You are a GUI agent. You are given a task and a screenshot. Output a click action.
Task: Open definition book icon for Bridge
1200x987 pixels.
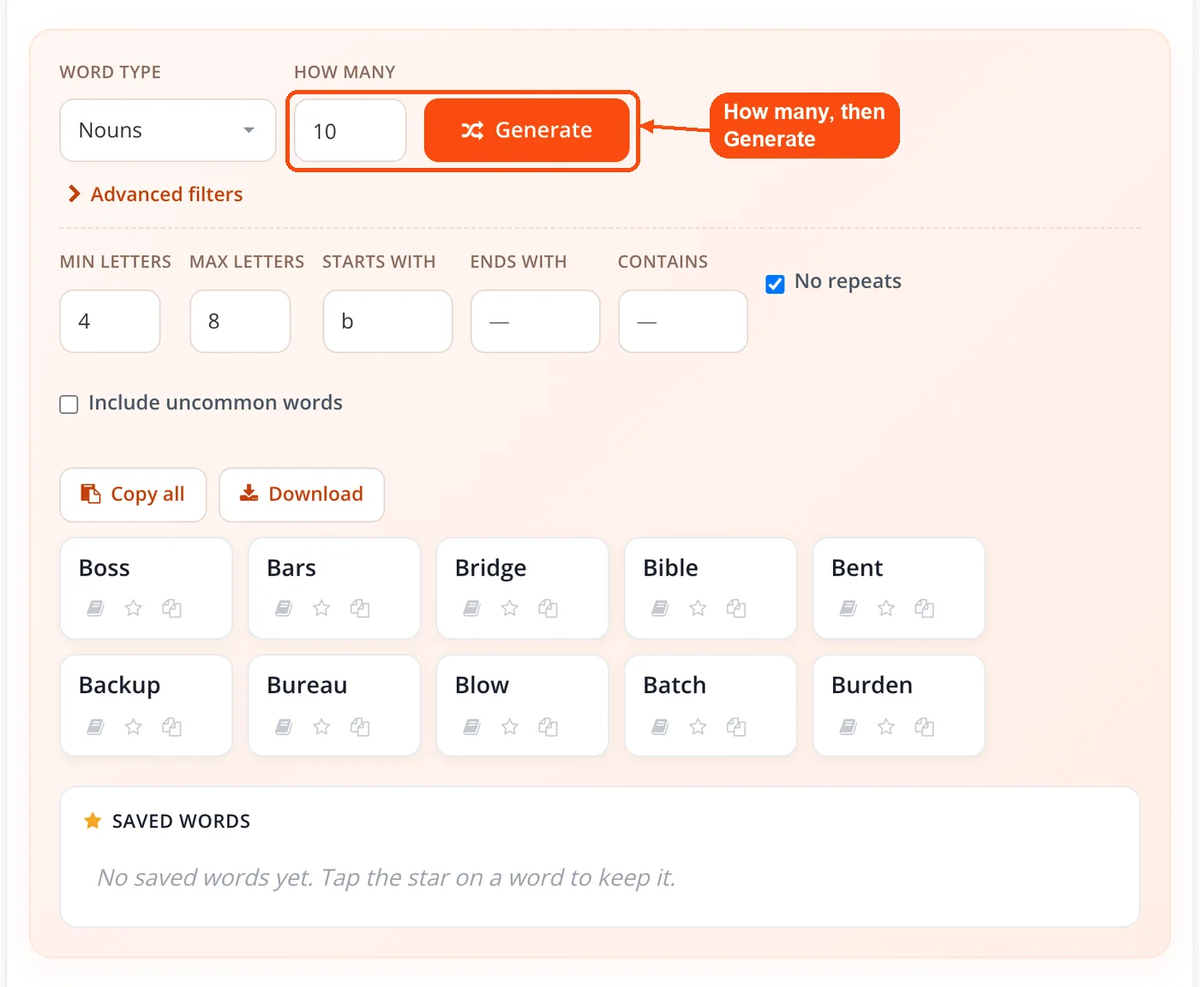point(471,608)
